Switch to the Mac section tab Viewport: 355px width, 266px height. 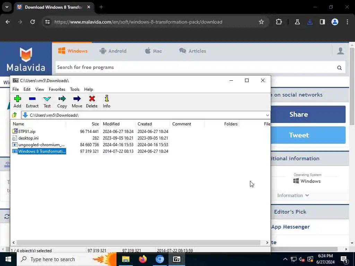point(154,51)
